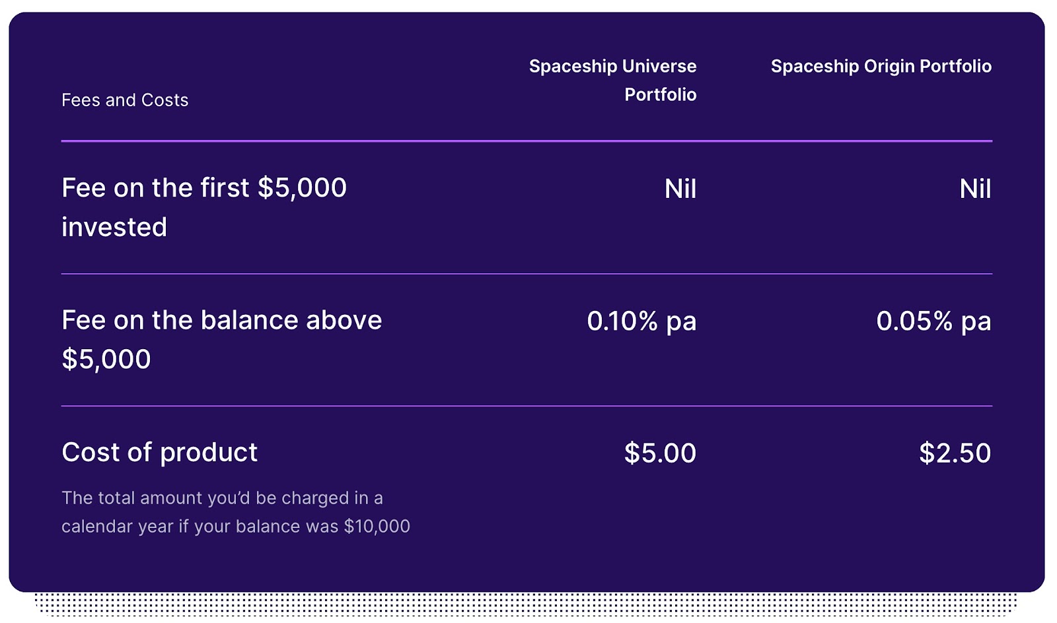The width and height of the screenshot is (1057, 623).
Task: Click the "total amount you'd be charged" description
Action: tap(222, 498)
